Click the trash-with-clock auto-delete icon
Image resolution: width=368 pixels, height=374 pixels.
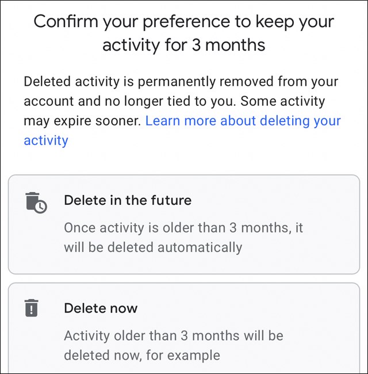36,203
